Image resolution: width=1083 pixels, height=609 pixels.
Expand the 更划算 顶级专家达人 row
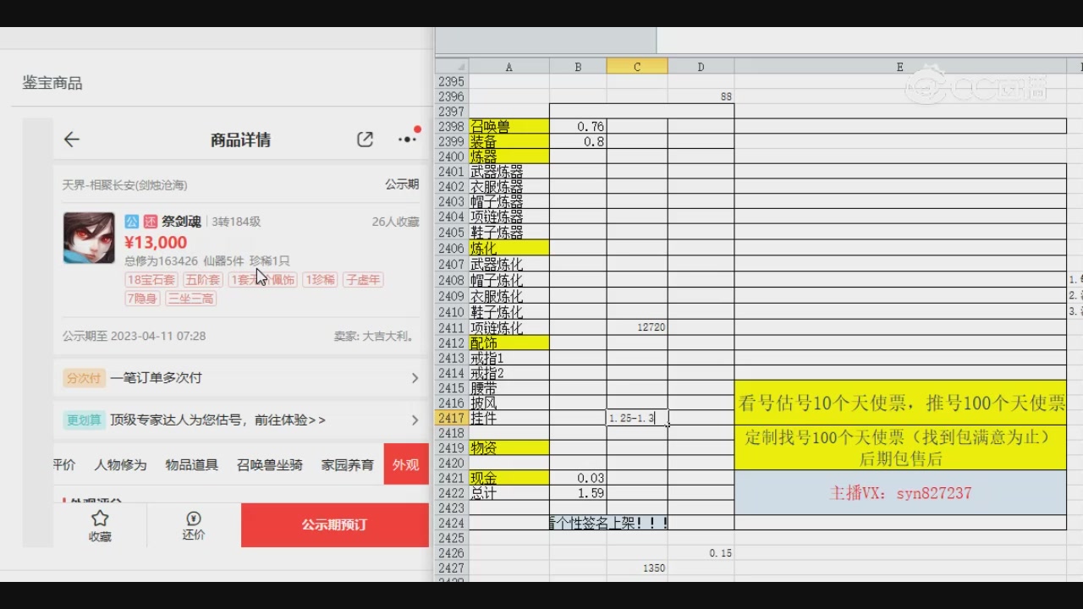[241, 420]
